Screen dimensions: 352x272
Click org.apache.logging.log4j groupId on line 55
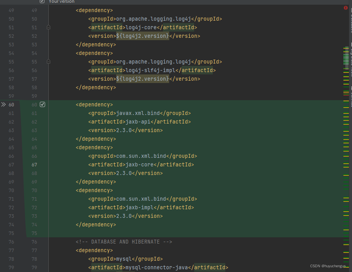point(153,62)
